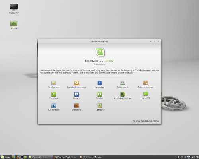Image resolution: width=199 pixels, height=159 pixels.
Task: Open the Chat room icon
Action: (54, 94)
